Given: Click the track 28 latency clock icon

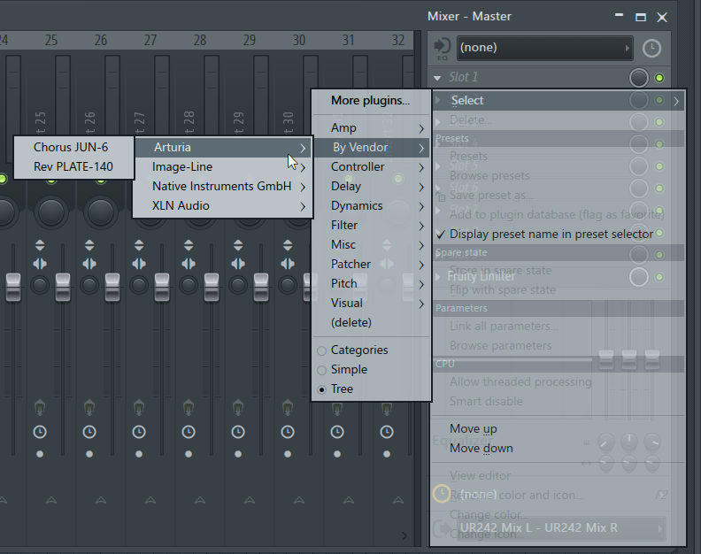Looking at the screenshot, I should point(189,432).
